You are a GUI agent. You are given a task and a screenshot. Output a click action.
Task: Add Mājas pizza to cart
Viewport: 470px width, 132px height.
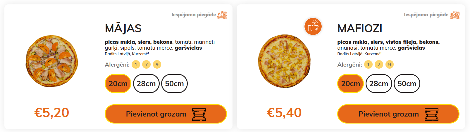(156, 114)
